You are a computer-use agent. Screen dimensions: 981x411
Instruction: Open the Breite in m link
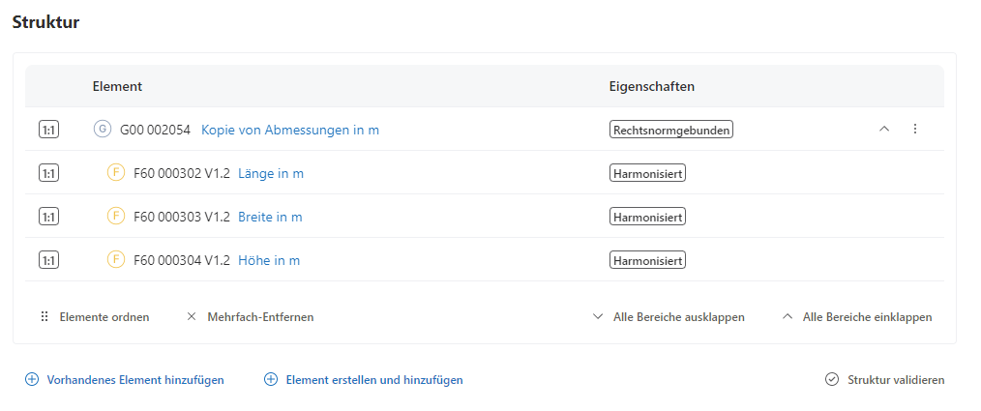[270, 217]
